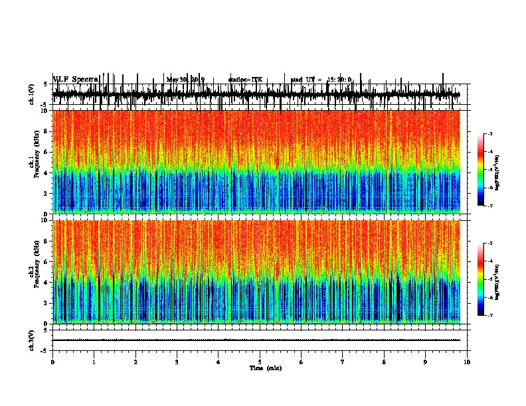This screenshot has height=406, width=526.
Task: Click the "start UT = 15:20: 0" label
Action: (321, 80)
